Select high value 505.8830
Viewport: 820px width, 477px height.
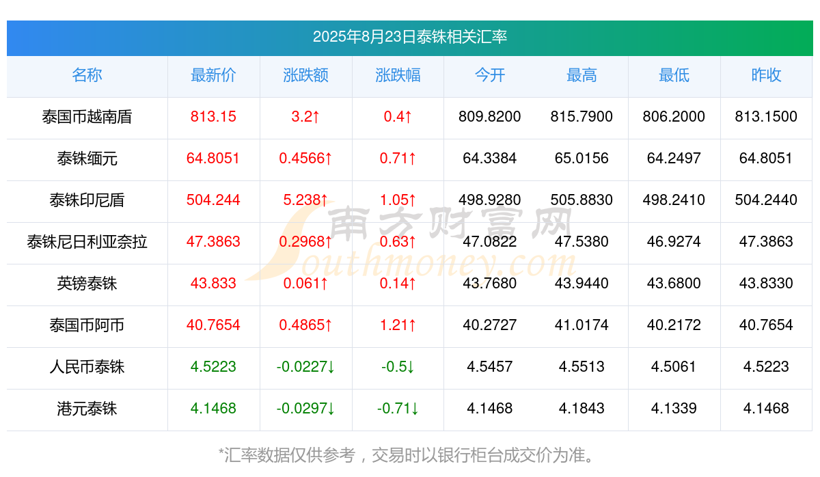click(x=582, y=200)
